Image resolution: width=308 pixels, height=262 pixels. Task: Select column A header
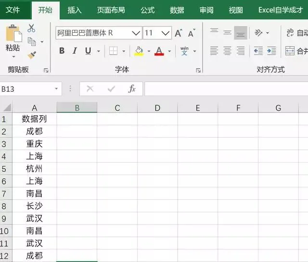tap(34, 108)
